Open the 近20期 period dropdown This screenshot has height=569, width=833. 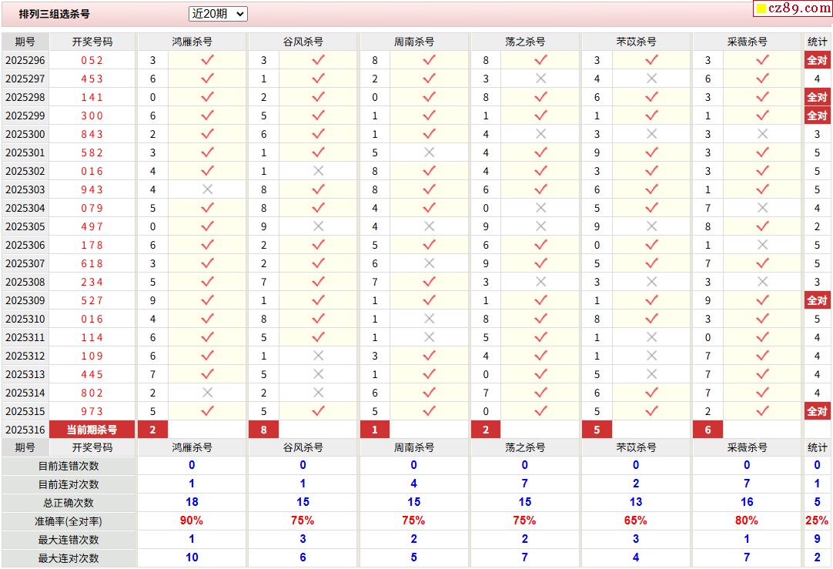[x=218, y=14]
